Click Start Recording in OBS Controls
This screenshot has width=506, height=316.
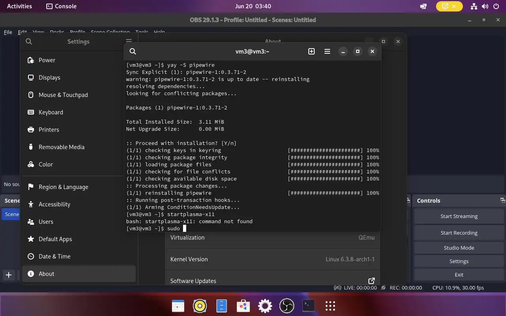click(459, 233)
